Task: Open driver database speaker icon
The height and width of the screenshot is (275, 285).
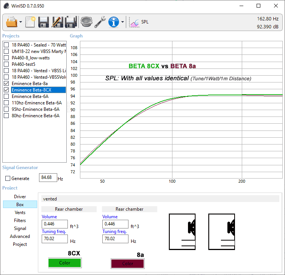Action: 86,22
